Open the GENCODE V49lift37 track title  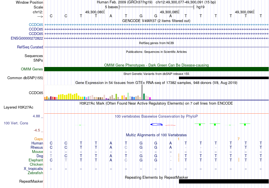156,21
